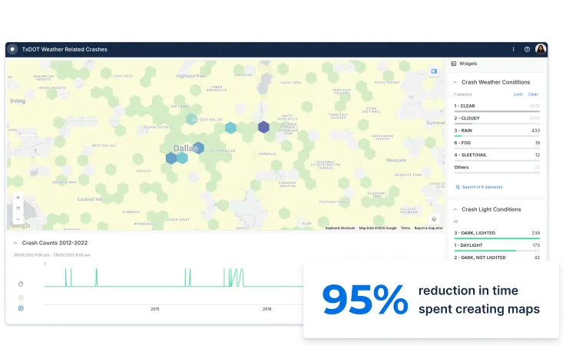The image size is (579, 345).
Task: Zoom in on the map
Action: coord(18,198)
